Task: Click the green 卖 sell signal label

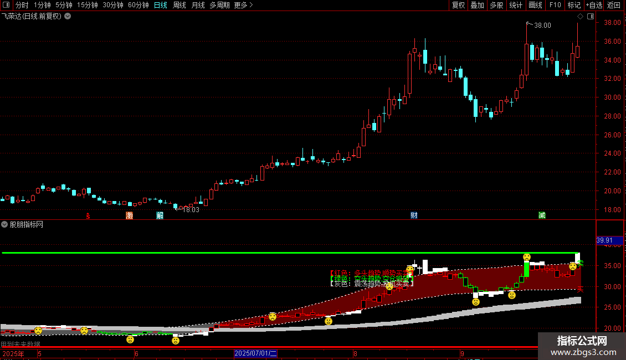Action: (581, 264)
